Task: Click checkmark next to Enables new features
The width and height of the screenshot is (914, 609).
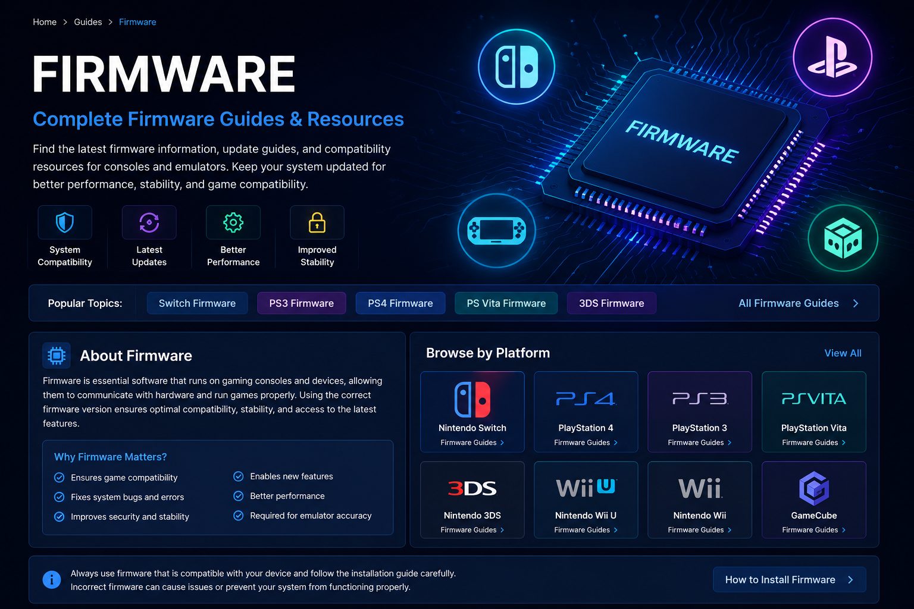Action: (239, 476)
